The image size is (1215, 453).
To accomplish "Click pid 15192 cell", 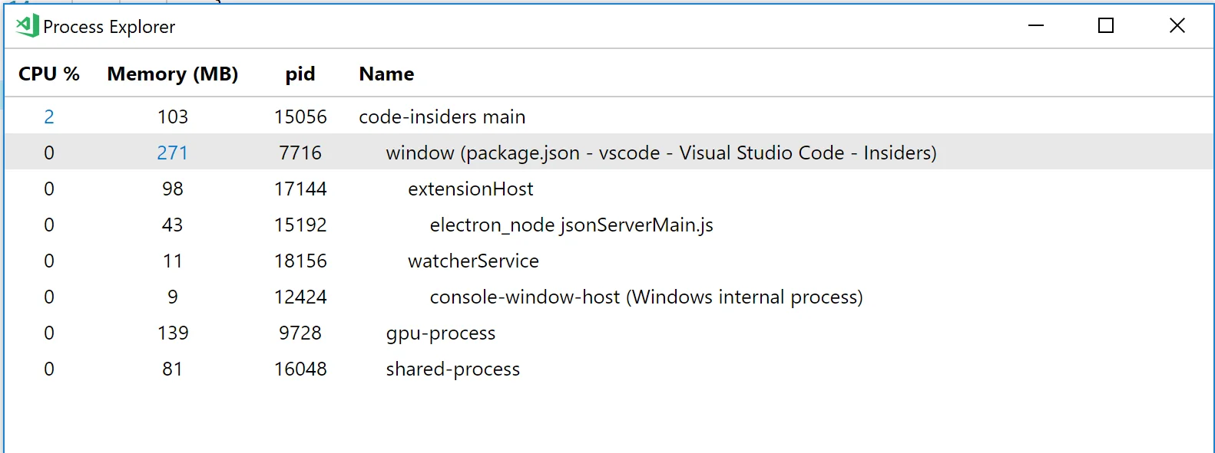I will point(300,225).
